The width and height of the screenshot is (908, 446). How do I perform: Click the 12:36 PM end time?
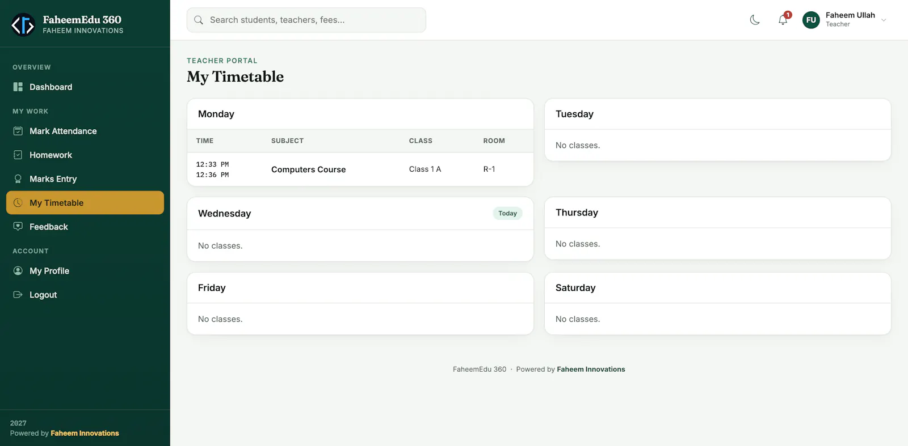(x=212, y=175)
